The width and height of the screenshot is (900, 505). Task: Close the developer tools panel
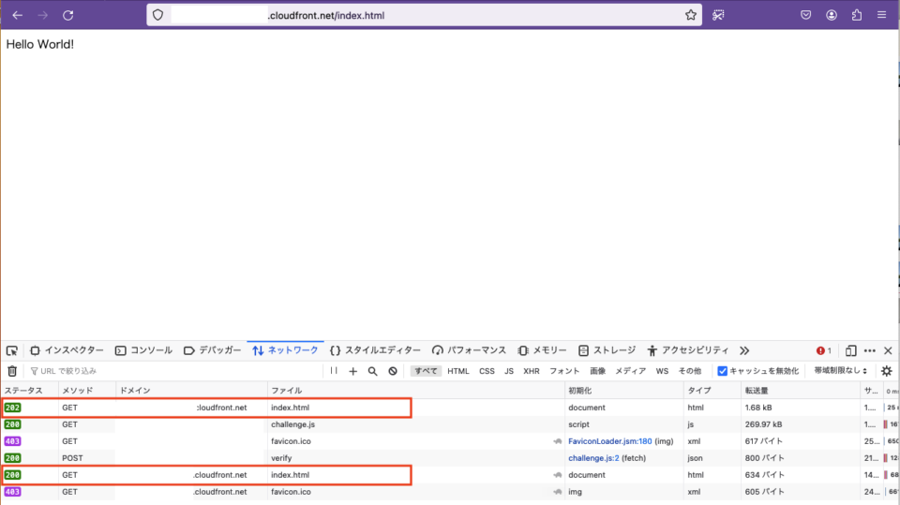click(x=888, y=350)
